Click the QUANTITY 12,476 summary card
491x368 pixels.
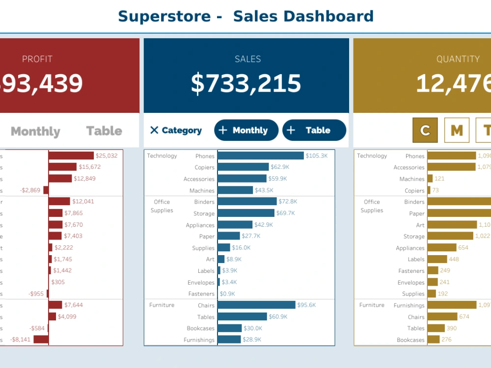click(457, 74)
